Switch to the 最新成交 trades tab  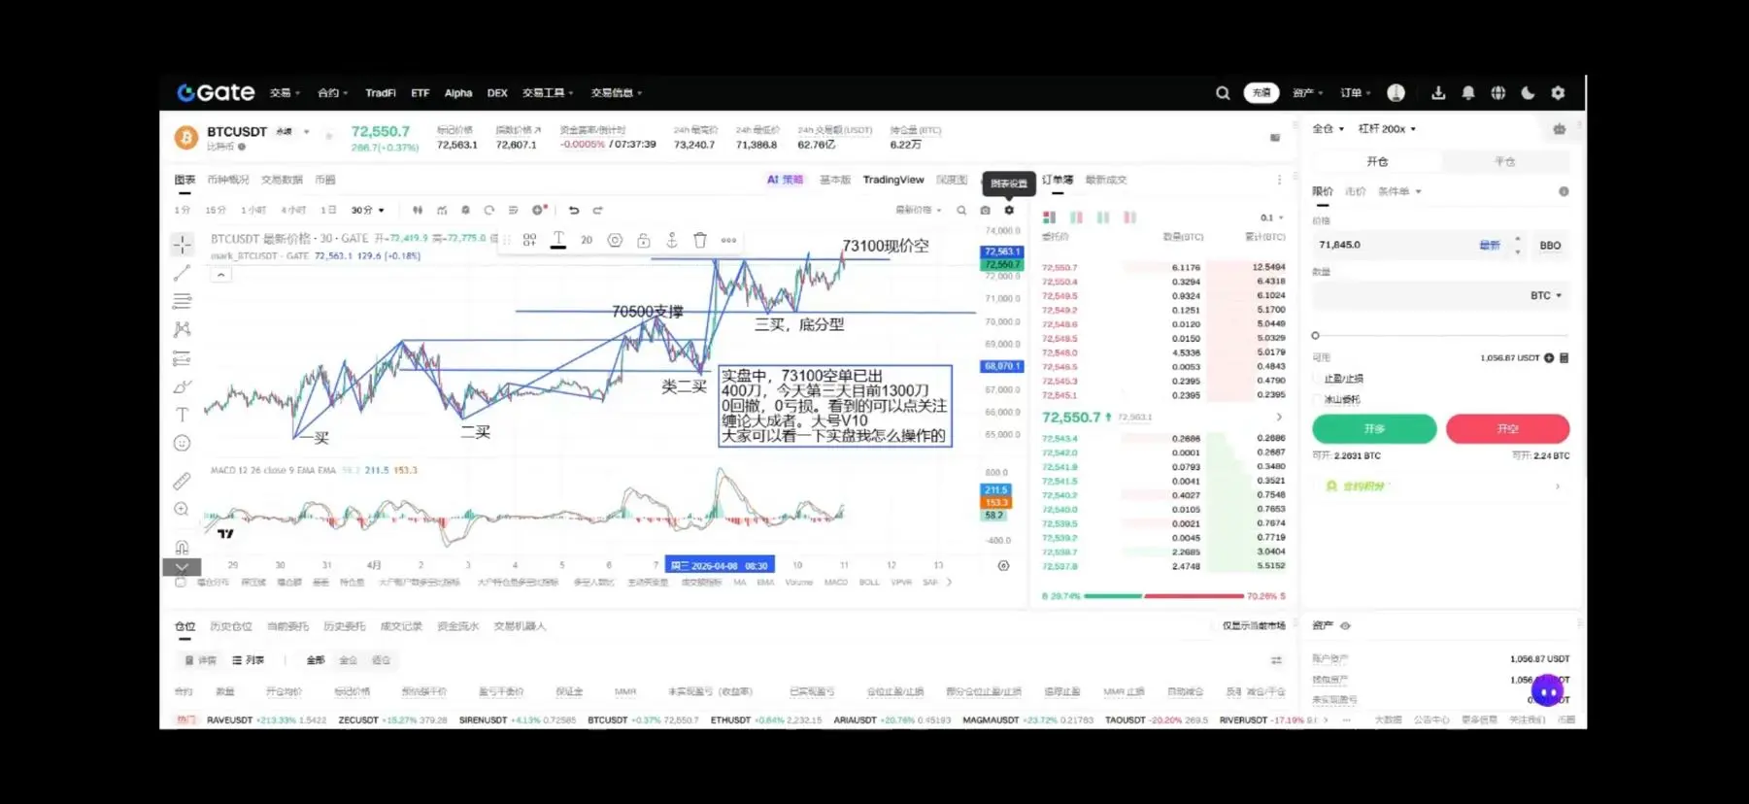pyautogui.click(x=1106, y=180)
